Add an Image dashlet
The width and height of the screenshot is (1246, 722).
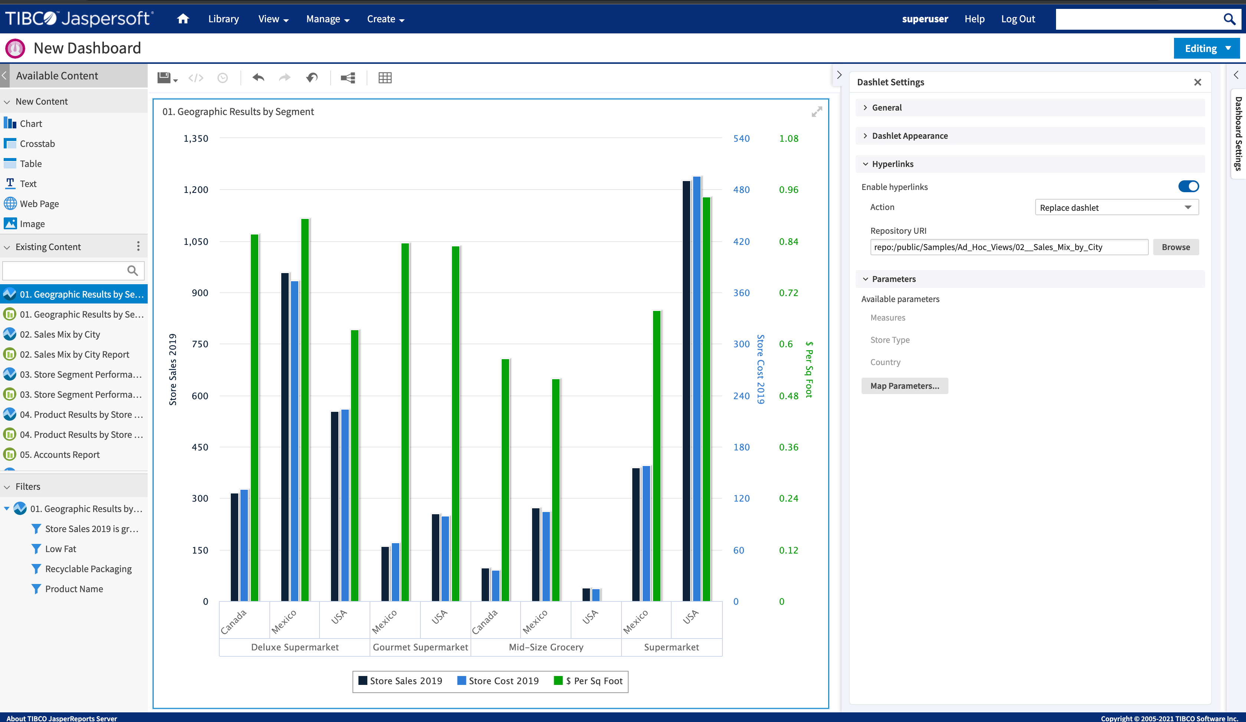(24, 223)
